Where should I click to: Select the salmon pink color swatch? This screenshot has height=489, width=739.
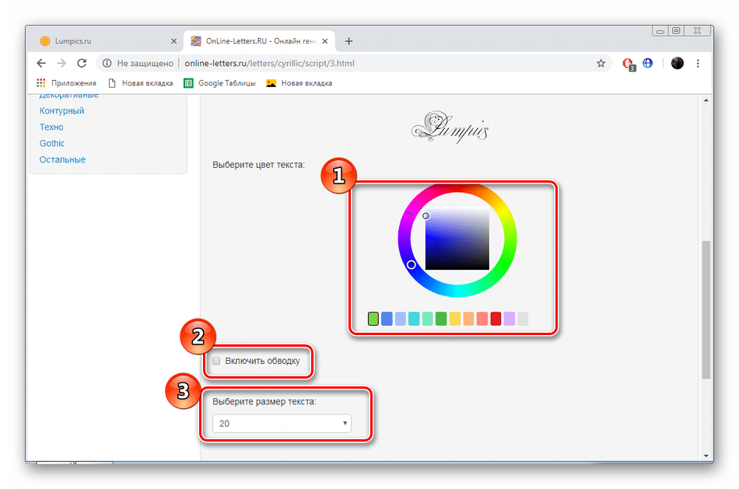(x=482, y=319)
